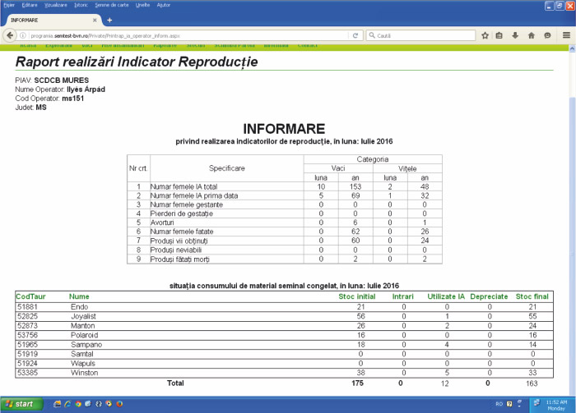Open the Firefox hamburger menu
This screenshot has width=576, height=413.
[566, 35]
